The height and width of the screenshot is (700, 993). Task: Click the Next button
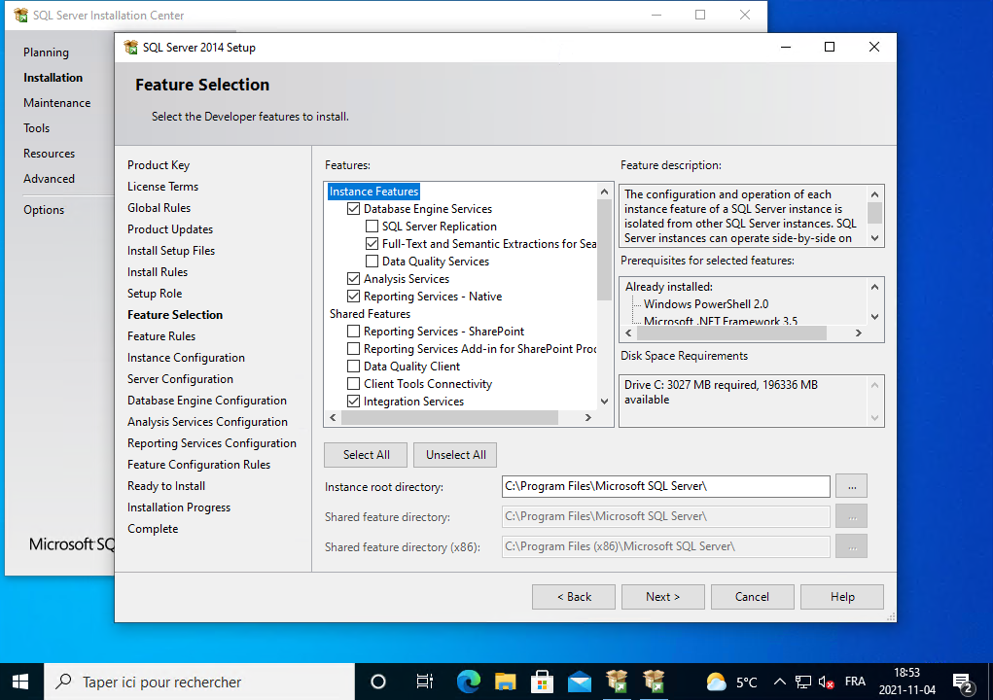pos(662,597)
